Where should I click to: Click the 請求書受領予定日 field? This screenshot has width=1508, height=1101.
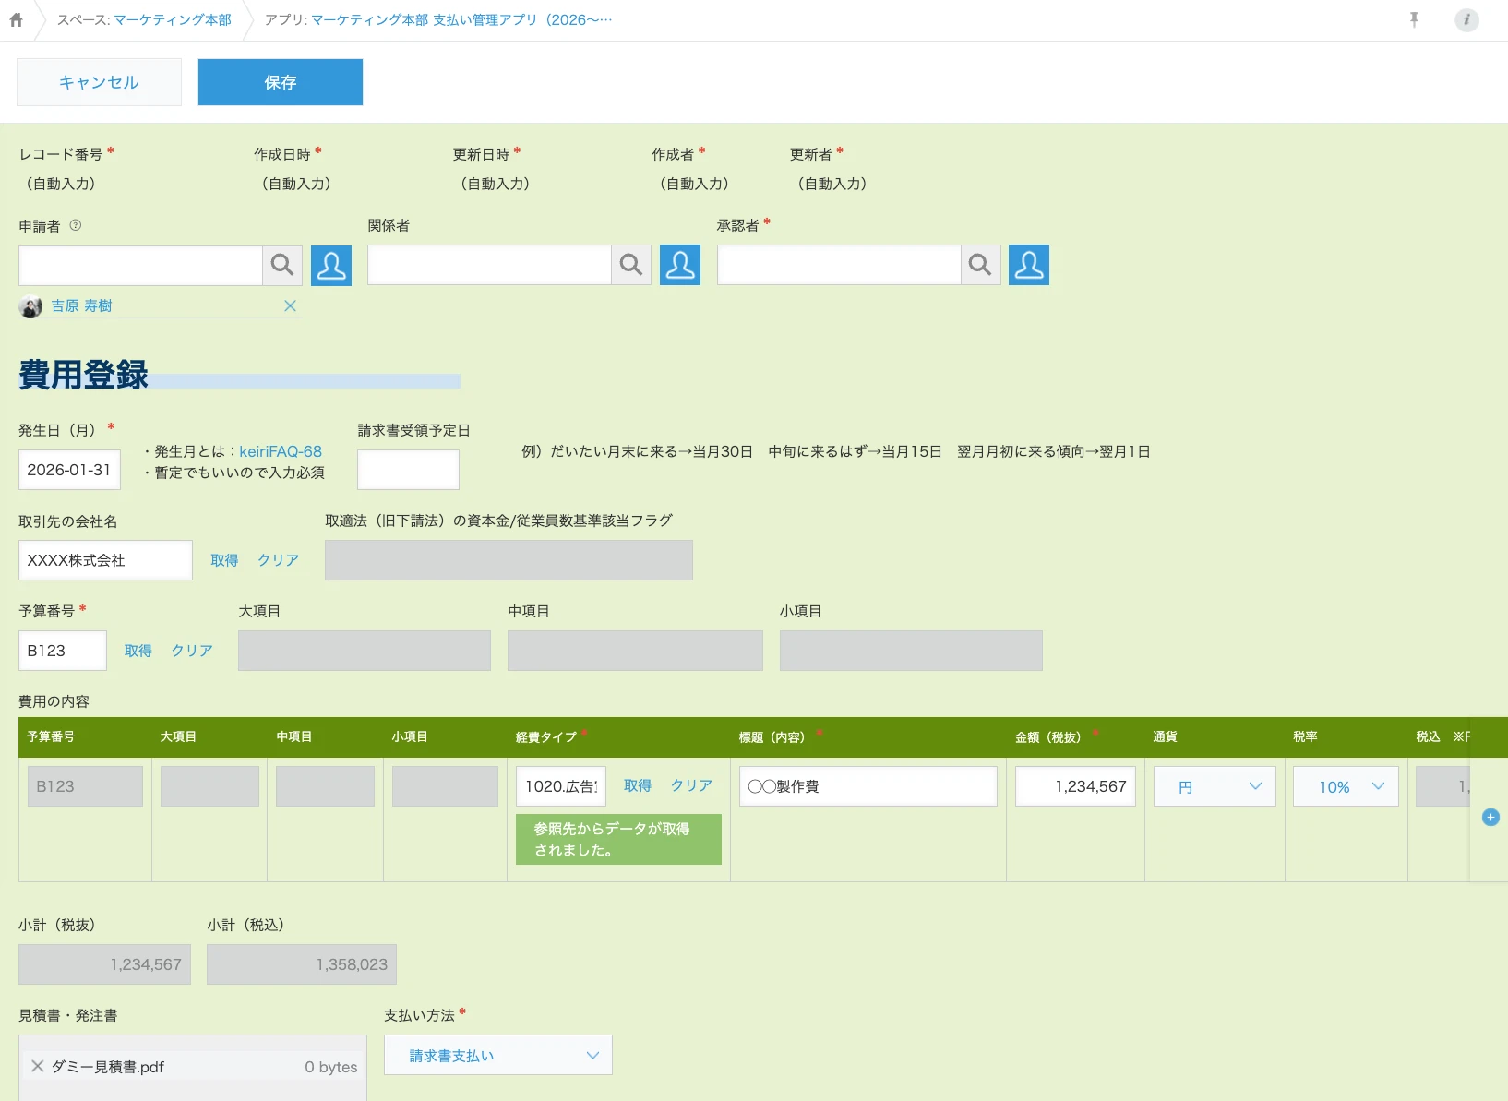click(408, 470)
